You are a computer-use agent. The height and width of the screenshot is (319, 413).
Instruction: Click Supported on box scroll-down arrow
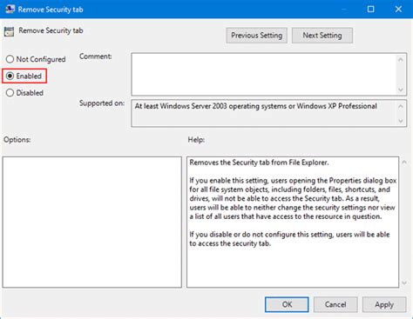point(401,121)
